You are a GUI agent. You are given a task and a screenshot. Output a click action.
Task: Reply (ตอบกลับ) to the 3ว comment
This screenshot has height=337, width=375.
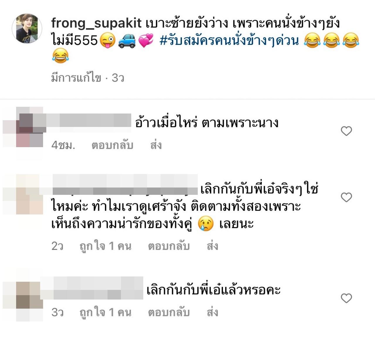[x=169, y=312]
